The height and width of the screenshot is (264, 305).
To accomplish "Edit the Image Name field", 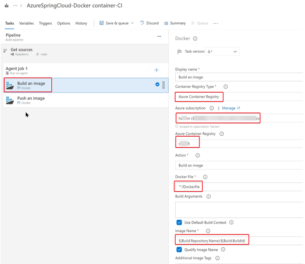I will coord(239,241).
